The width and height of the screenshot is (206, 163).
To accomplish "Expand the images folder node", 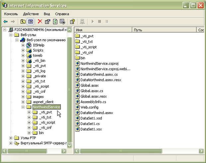I will point(23,97).
